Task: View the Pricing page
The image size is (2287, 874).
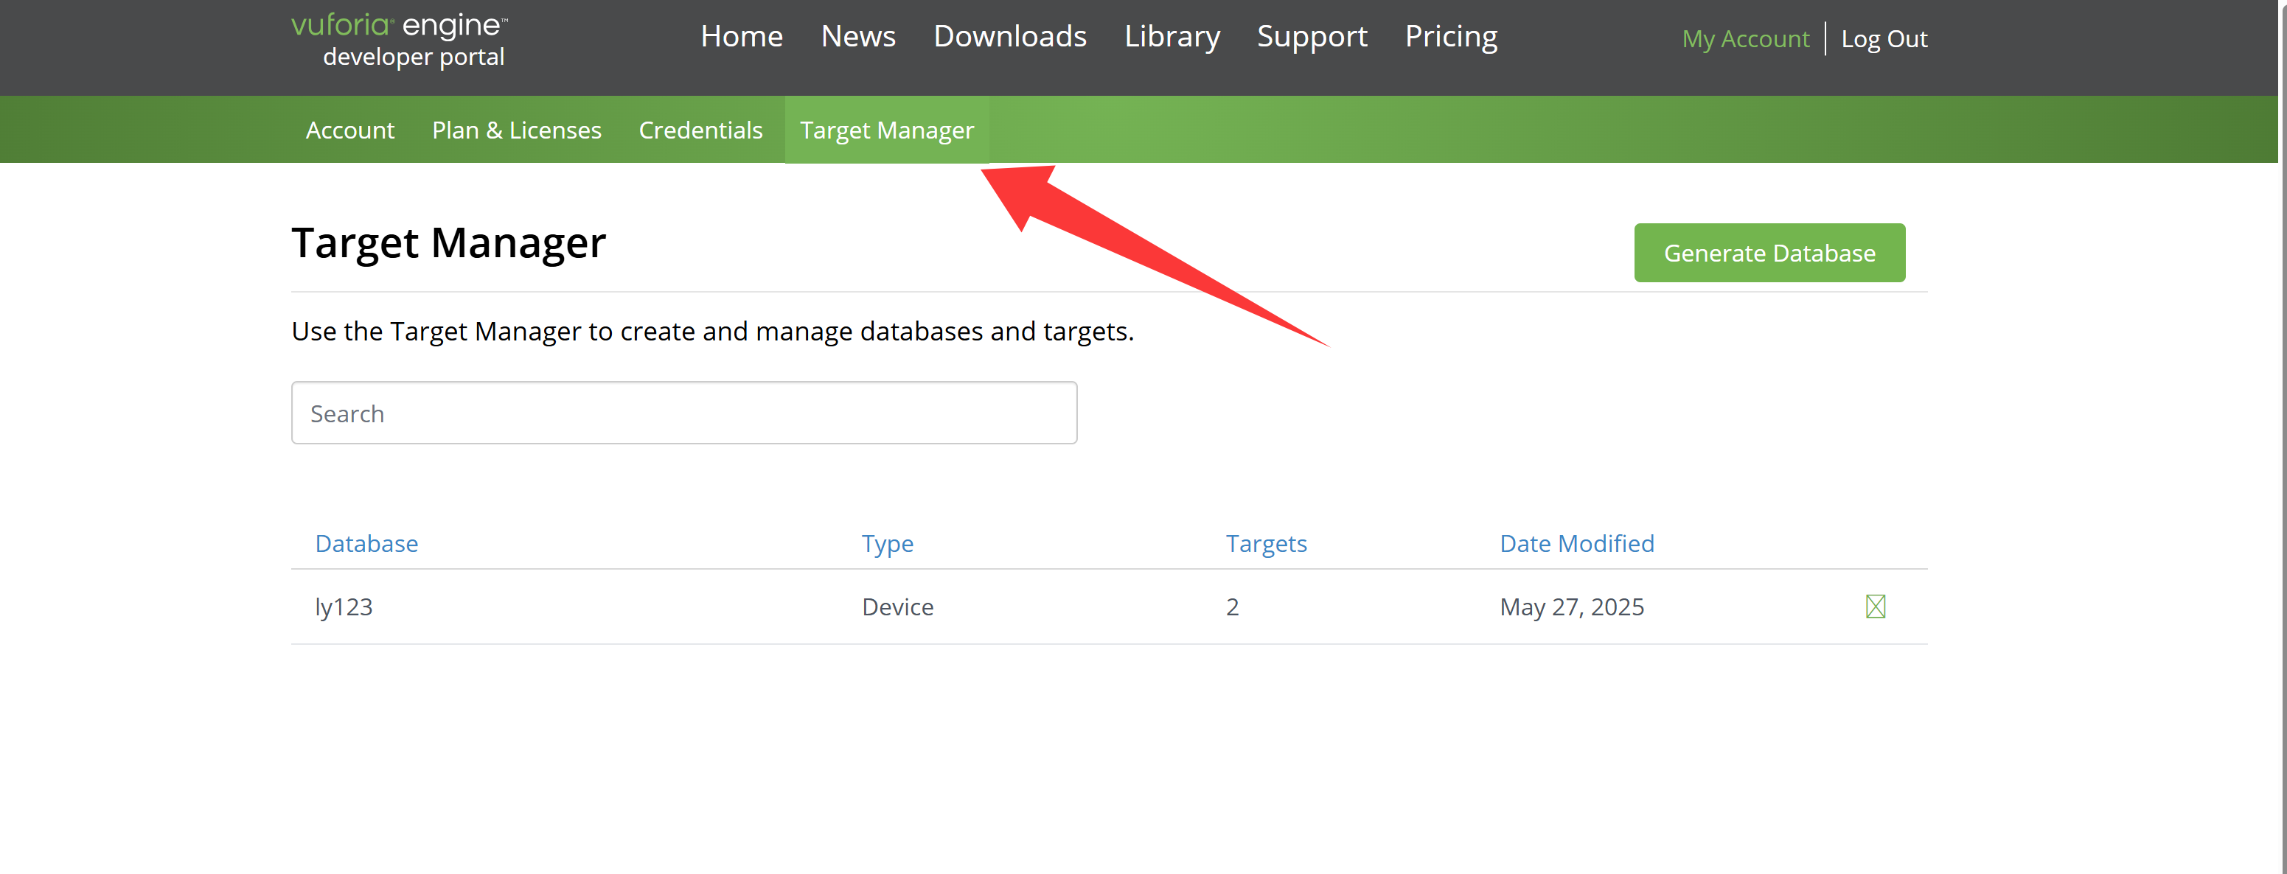Action: pyautogui.click(x=1451, y=36)
